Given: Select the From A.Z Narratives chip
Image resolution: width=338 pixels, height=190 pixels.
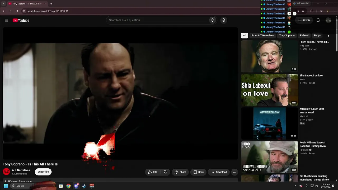Looking at the screenshot, I should click(263, 35).
